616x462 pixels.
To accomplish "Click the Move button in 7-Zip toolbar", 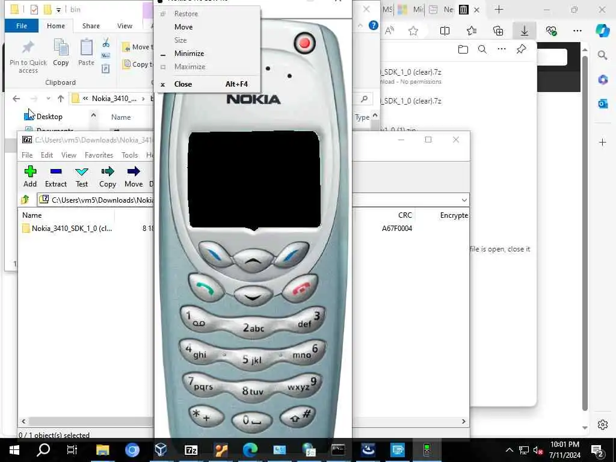I will point(134,176).
